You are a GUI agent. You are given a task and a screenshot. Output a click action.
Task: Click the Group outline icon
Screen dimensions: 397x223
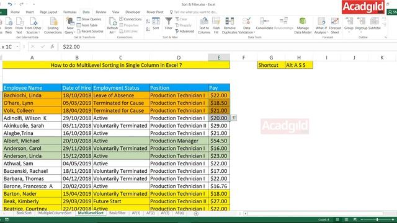[349, 25]
